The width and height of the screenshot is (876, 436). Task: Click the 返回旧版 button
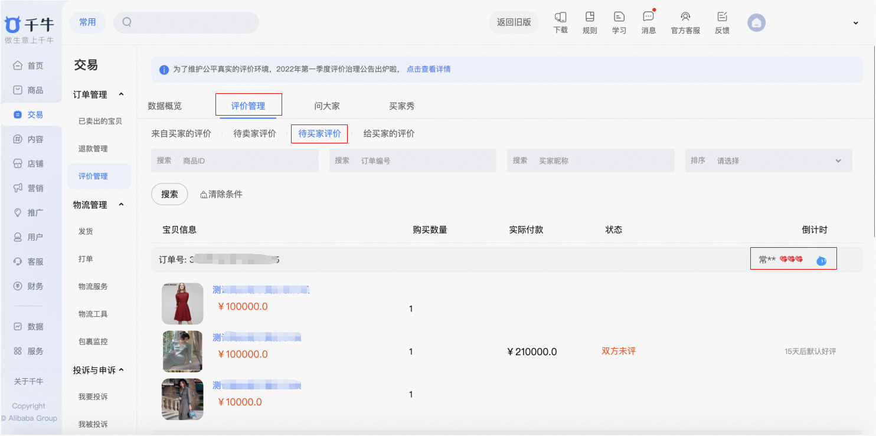[x=514, y=22]
